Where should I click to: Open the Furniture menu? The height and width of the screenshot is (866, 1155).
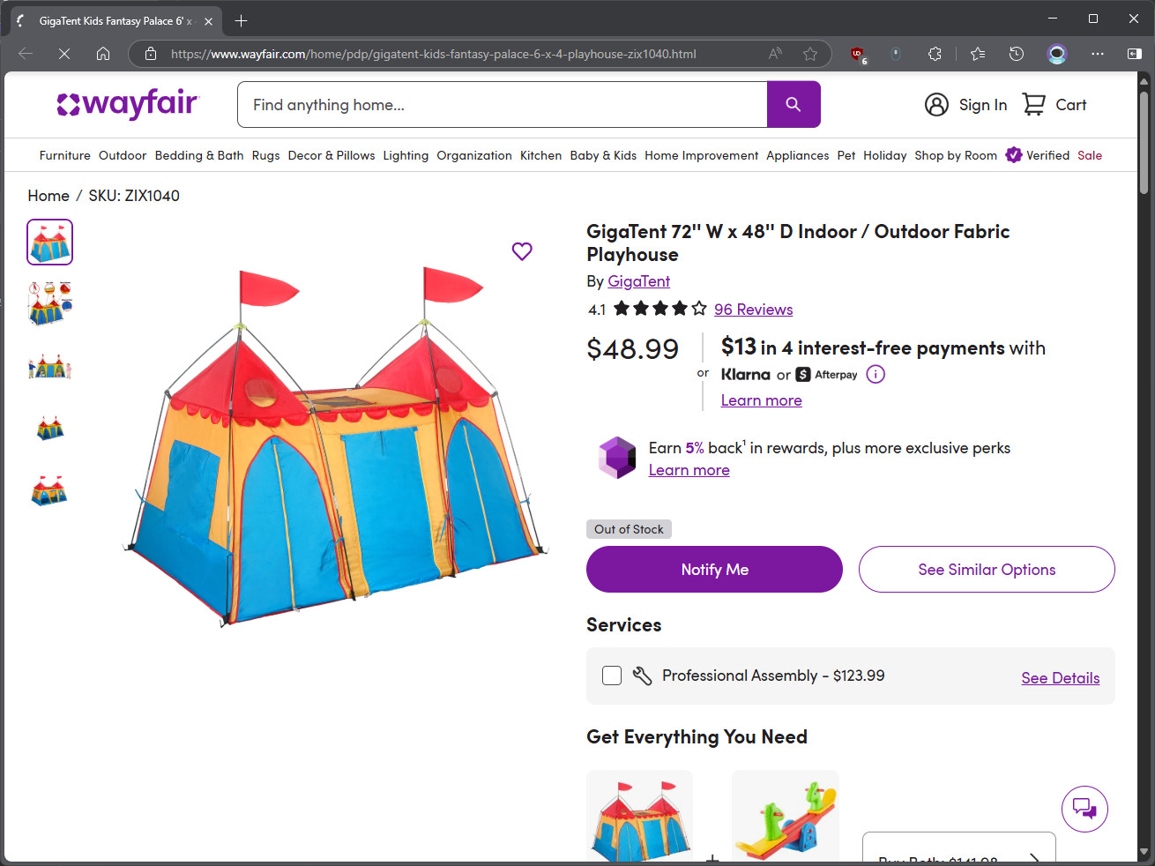click(x=65, y=155)
